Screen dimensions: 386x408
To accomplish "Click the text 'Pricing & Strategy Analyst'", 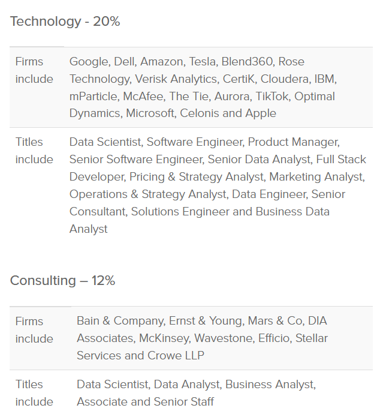I will point(197,177).
